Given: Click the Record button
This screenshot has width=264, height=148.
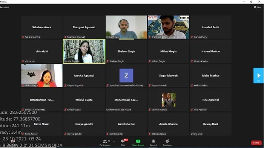Looking at the screenshot, I should [x=153, y=143].
